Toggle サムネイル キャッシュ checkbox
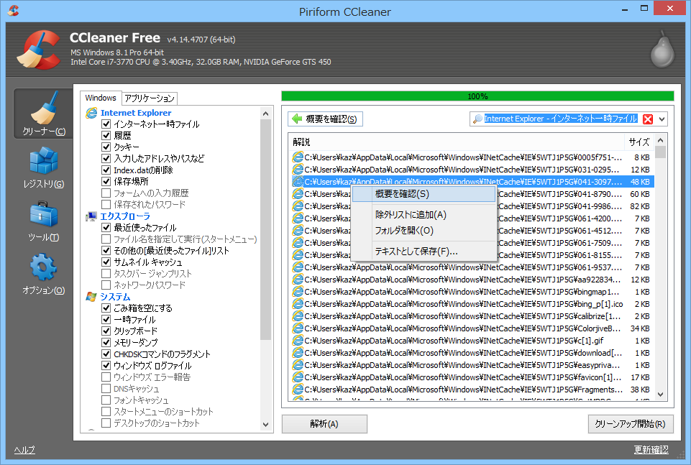The image size is (691, 465). (x=106, y=262)
